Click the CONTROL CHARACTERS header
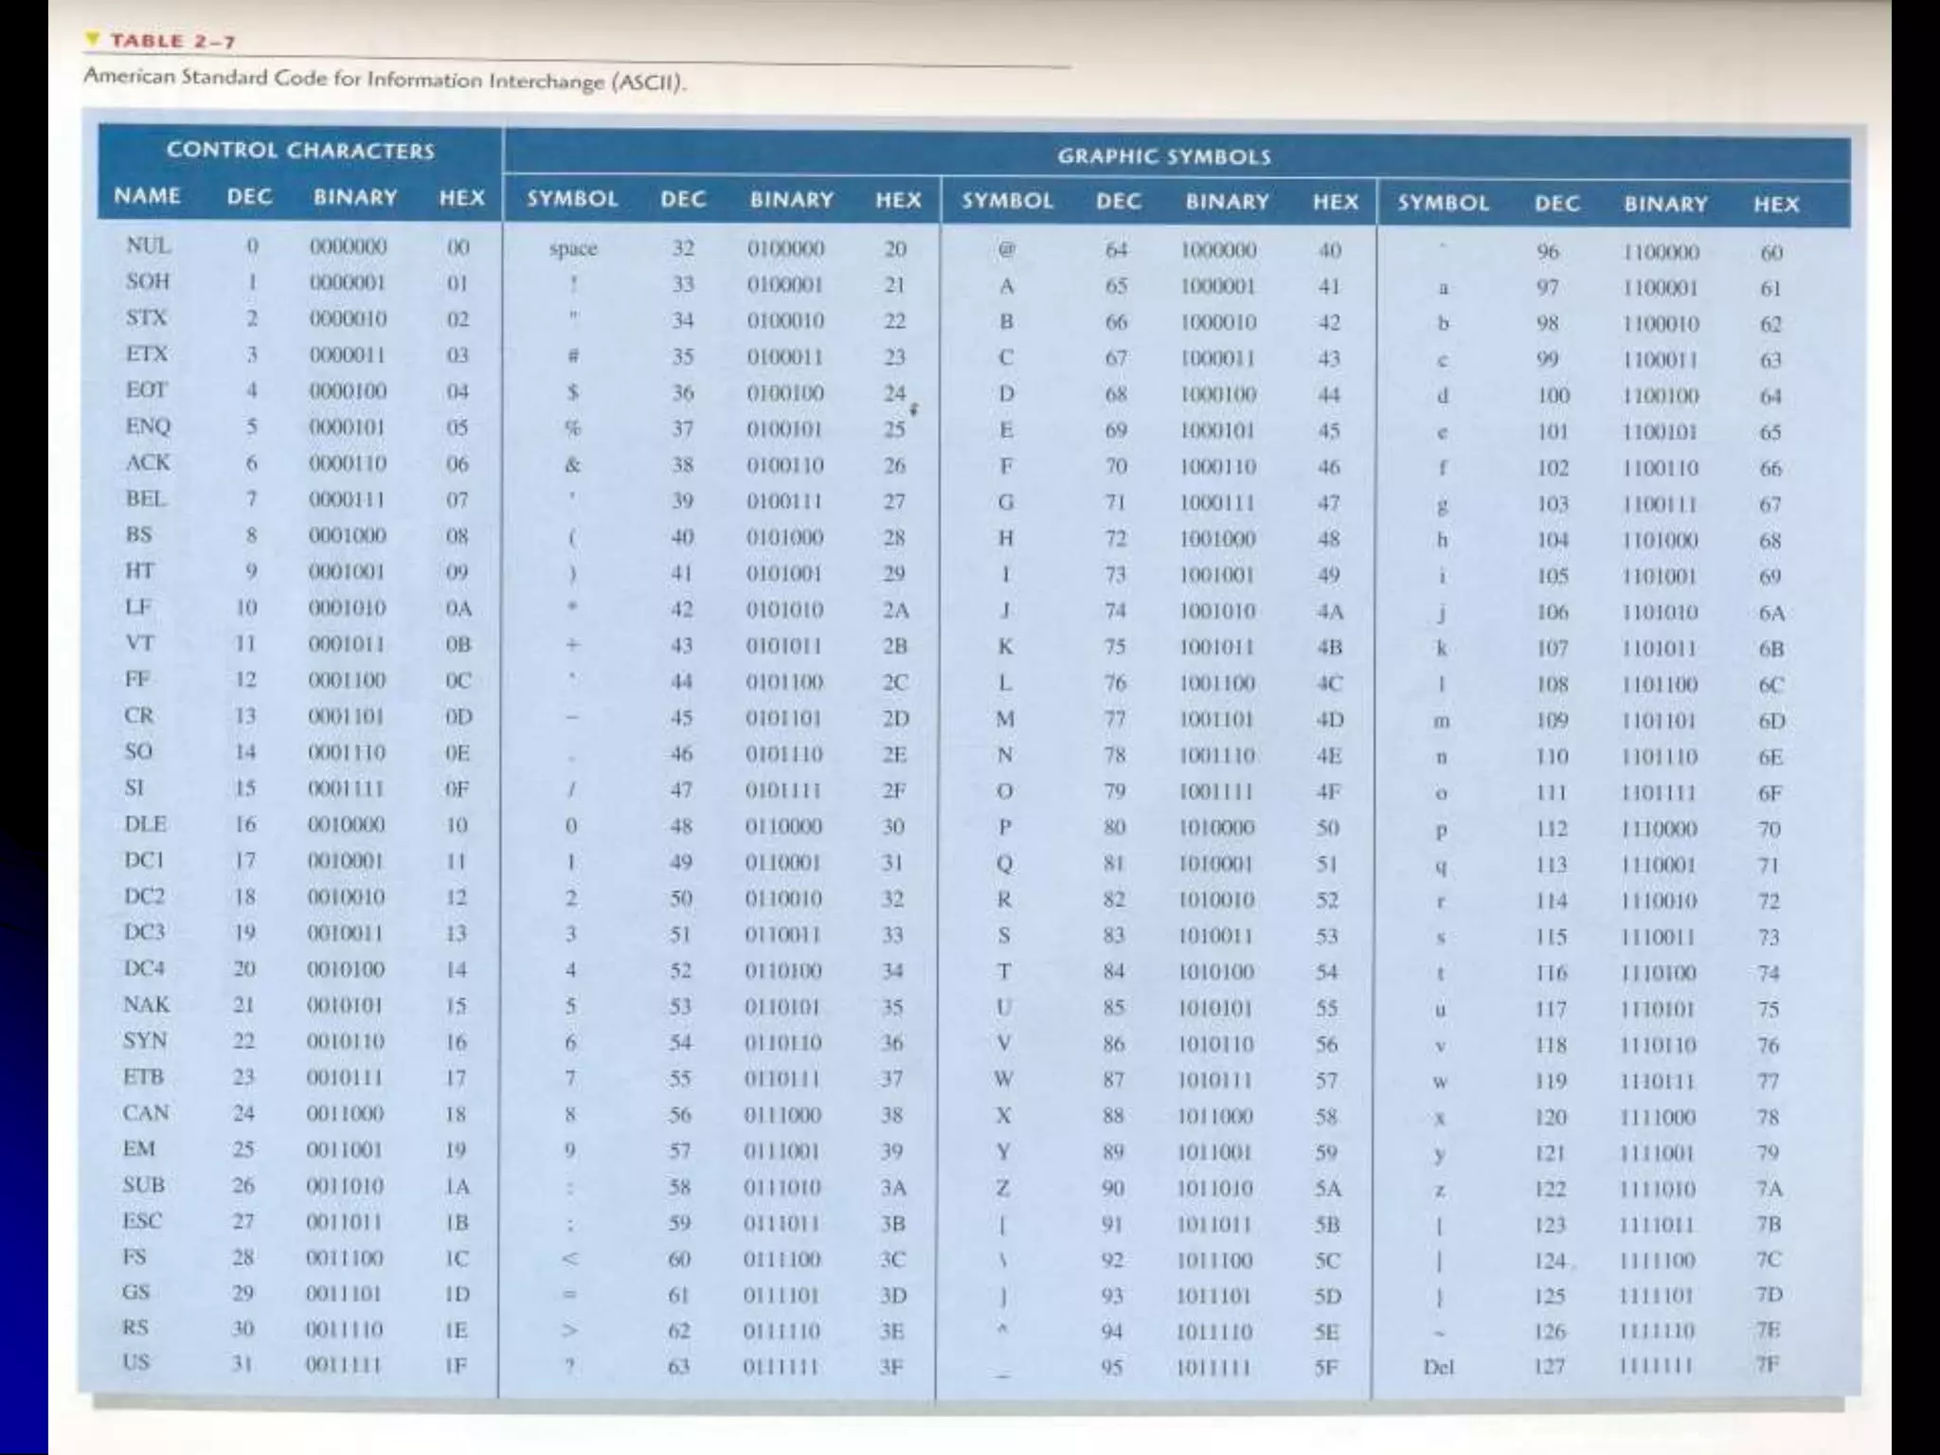The width and height of the screenshot is (1940, 1455). (300, 151)
